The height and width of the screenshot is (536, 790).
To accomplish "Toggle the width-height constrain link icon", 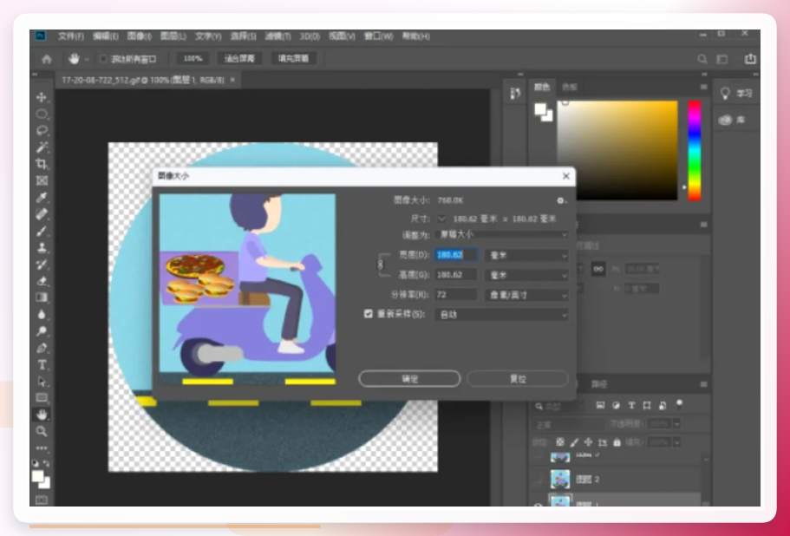I will pyautogui.click(x=381, y=265).
